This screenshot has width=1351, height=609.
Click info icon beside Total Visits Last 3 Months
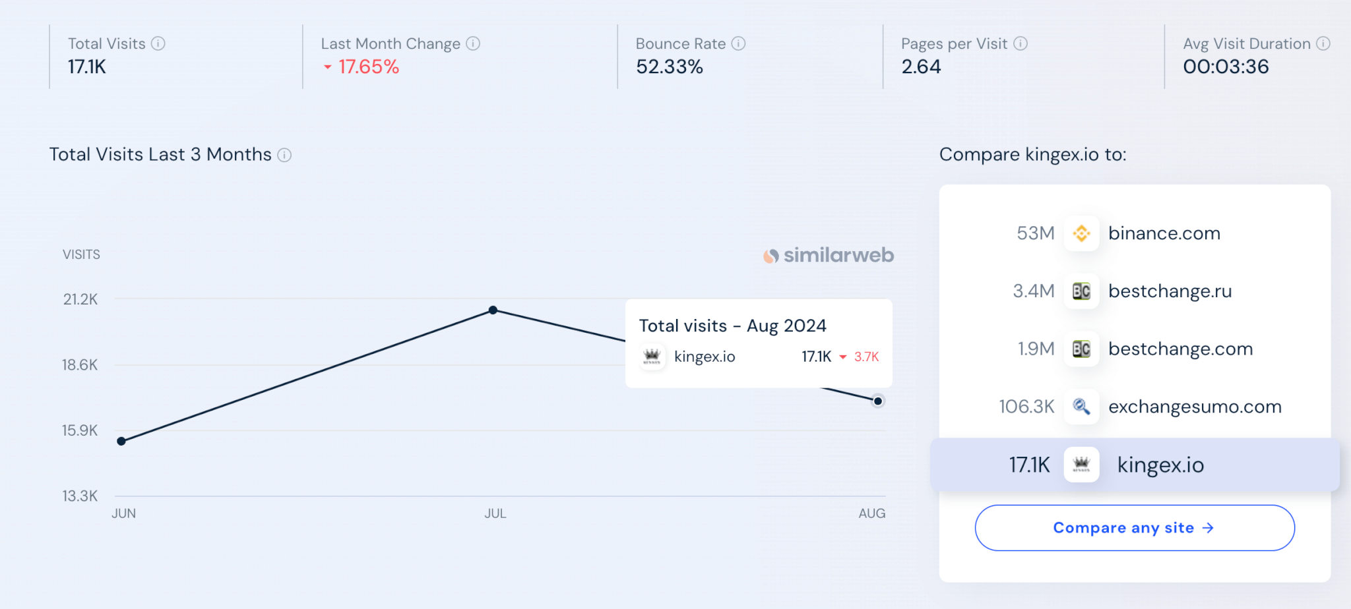(x=284, y=155)
